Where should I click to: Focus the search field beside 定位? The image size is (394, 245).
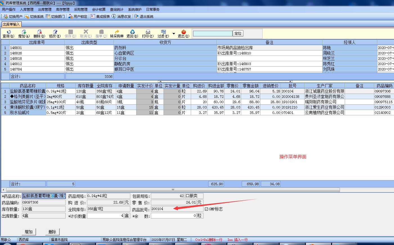coord(213,33)
